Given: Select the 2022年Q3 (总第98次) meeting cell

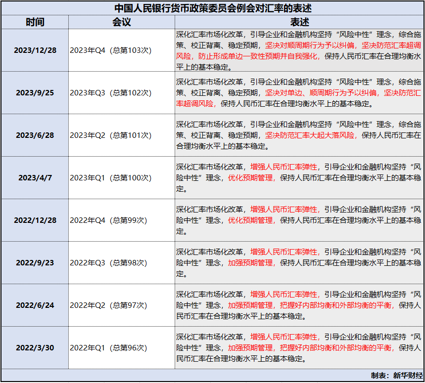Looking at the screenshot, I should pos(109,263).
